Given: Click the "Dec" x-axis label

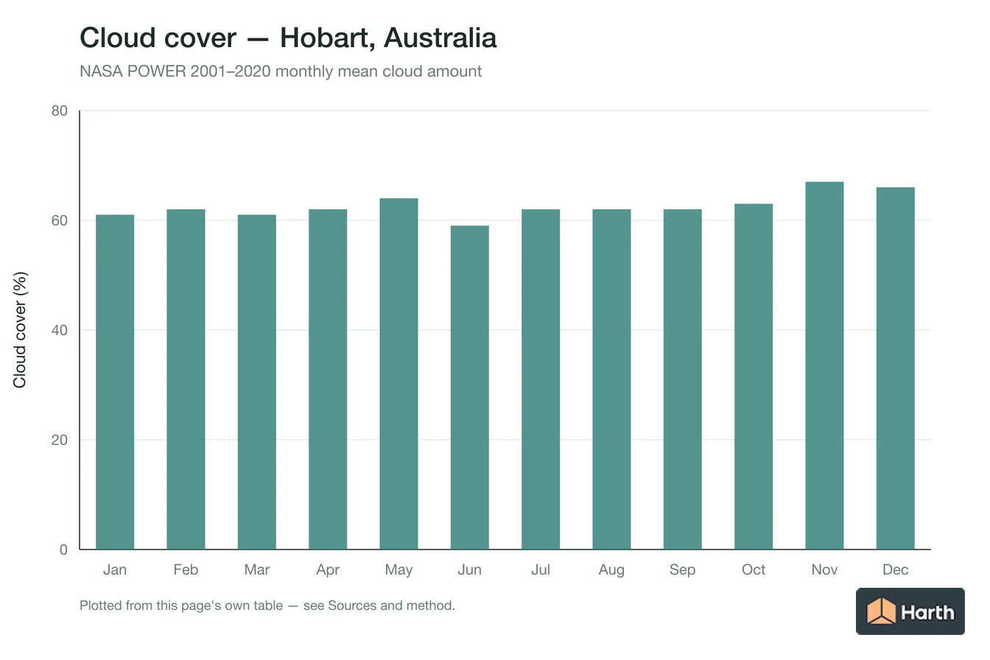Looking at the screenshot, I should point(896,569).
